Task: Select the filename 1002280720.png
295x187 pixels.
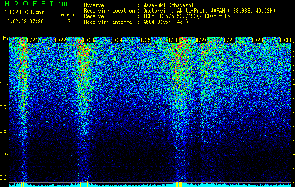Action: 24,13
